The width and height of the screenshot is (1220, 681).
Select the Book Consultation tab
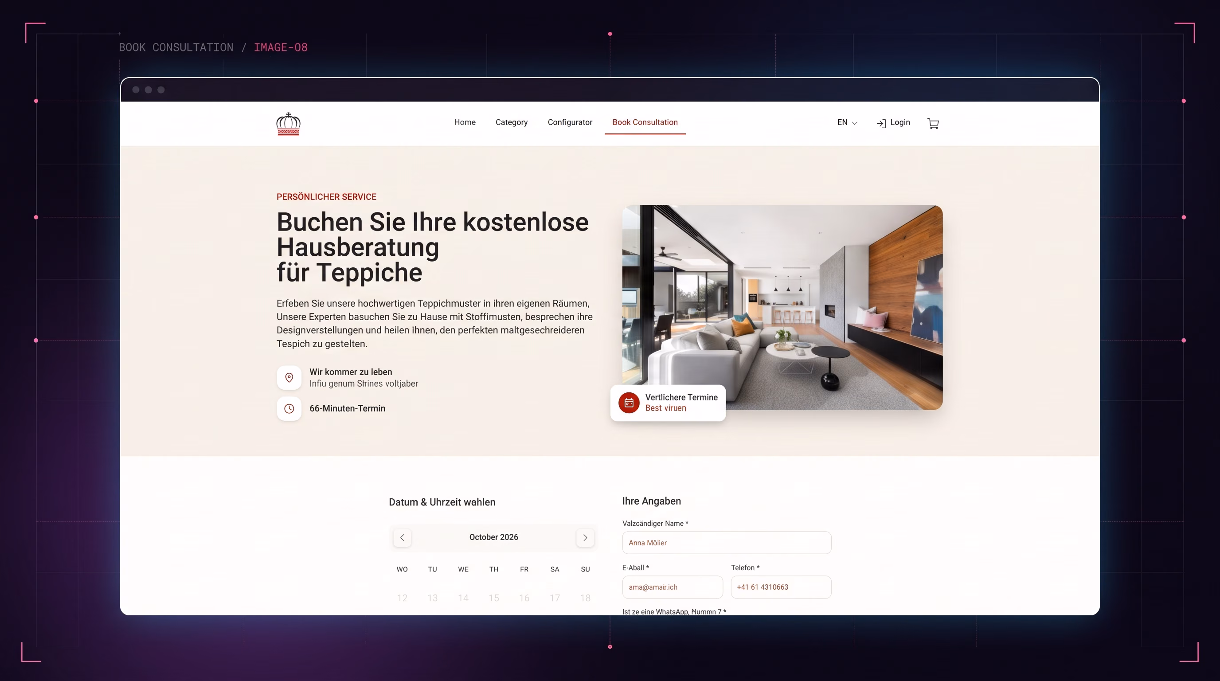(x=645, y=122)
